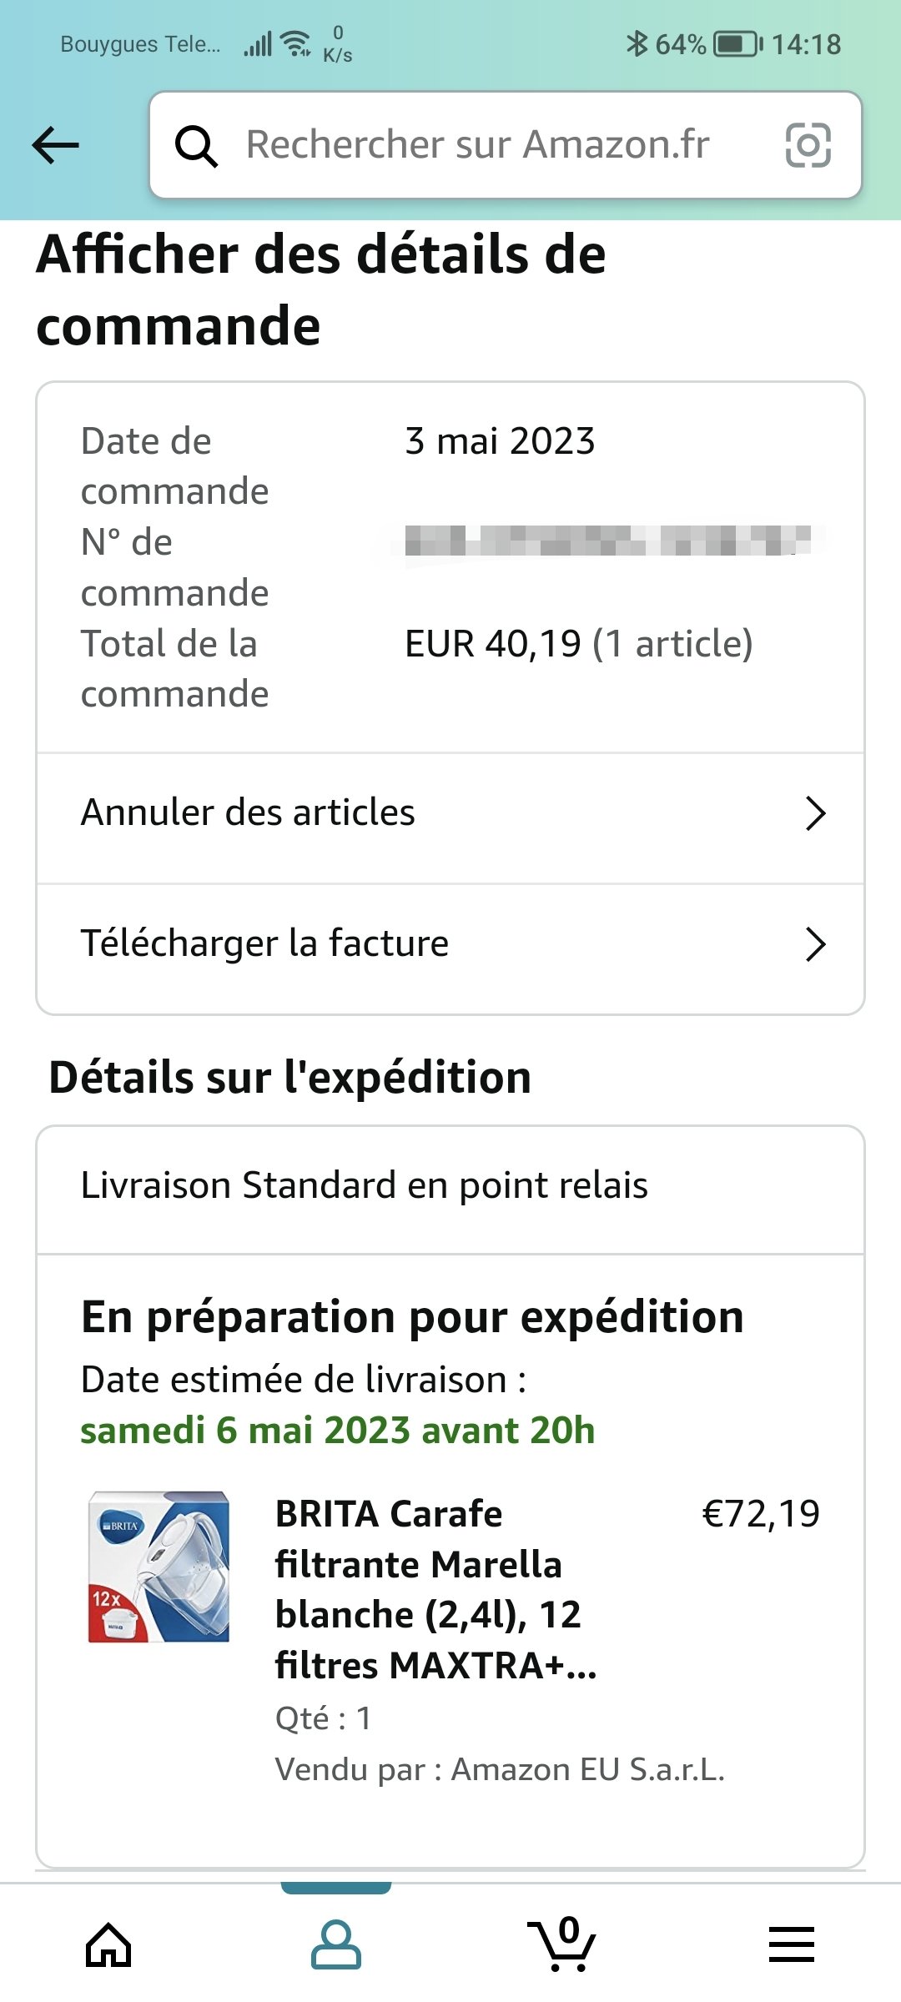Viewport: 901px width, 2002px height.
Task: Tap the battery indicator icon
Action: 738,43
